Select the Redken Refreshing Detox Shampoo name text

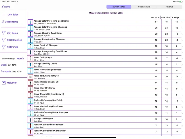click(x=51, y=112)
